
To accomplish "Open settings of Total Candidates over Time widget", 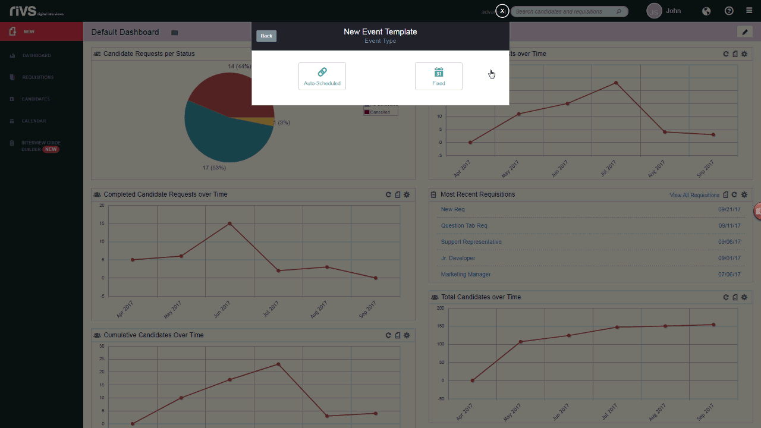I will pos(744,297).
